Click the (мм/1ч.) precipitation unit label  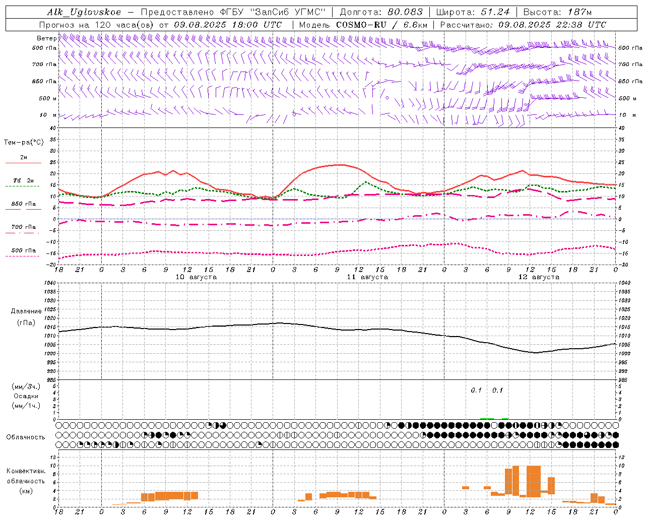pyautogui.click(x=26, y=406)
